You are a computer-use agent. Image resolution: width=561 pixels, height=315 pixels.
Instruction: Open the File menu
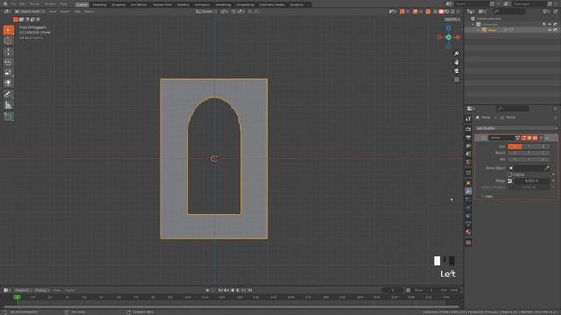point(13,3)
